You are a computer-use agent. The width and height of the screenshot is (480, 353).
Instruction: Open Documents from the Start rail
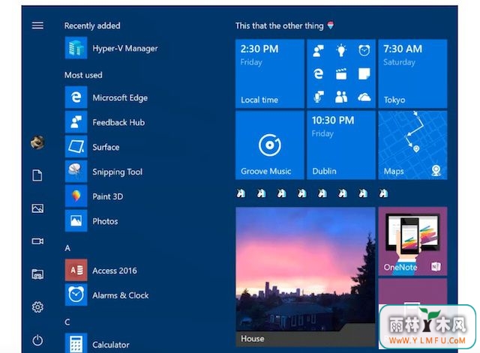click(x=37, y=175)
